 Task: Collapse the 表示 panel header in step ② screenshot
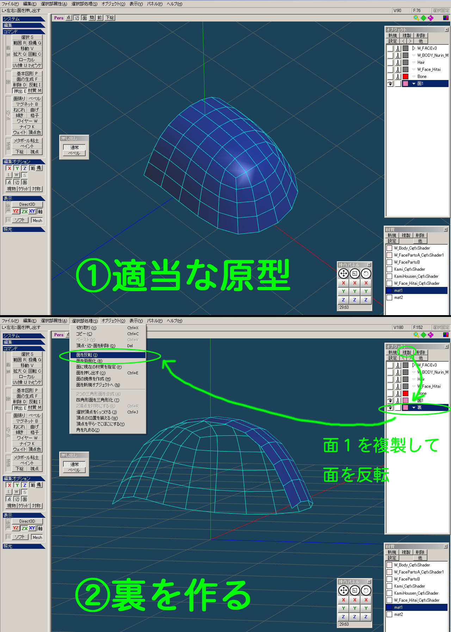pyautogui.click(x=24, y=515)
